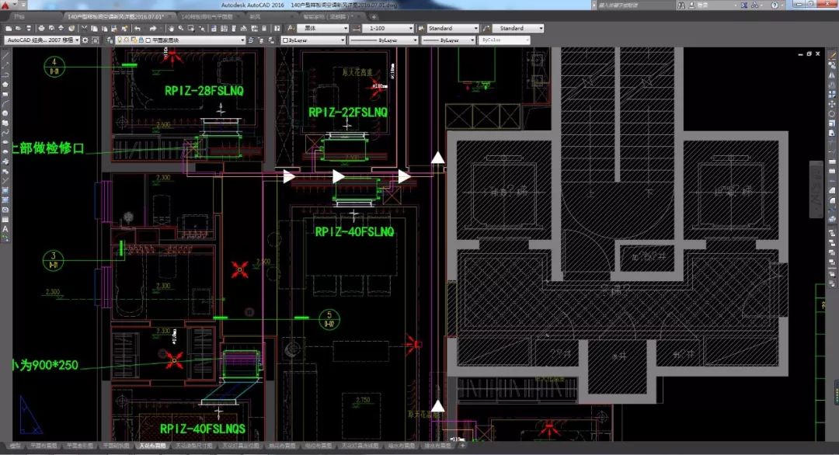Switch to the Model tab at bottom-left
Viewport: 839px width, 455px height.
pos(15,446)
